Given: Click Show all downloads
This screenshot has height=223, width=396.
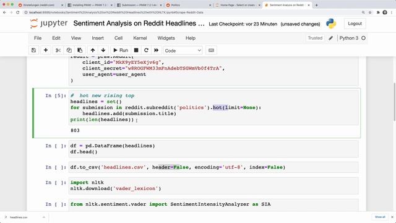Looking at the screenshot, I should [380, 217].
